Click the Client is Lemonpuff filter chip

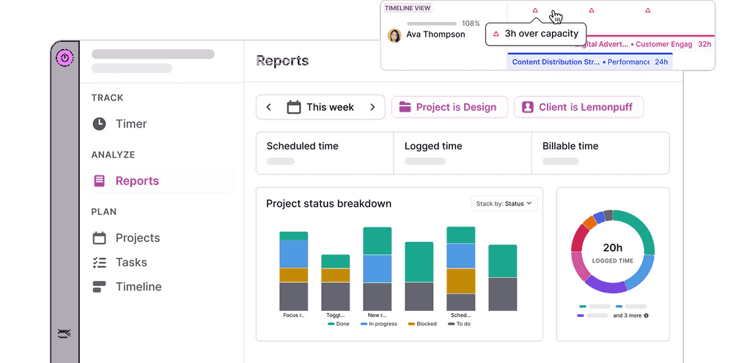579,107
